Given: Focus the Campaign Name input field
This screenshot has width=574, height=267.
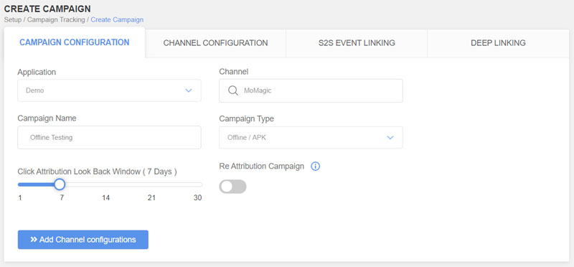Looking at the screenshot, I should tap(109, 138).
